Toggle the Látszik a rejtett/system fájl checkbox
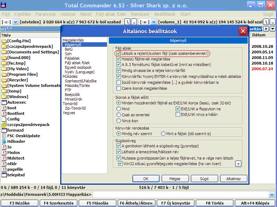 pyautogui.click(x=119, y=53)
